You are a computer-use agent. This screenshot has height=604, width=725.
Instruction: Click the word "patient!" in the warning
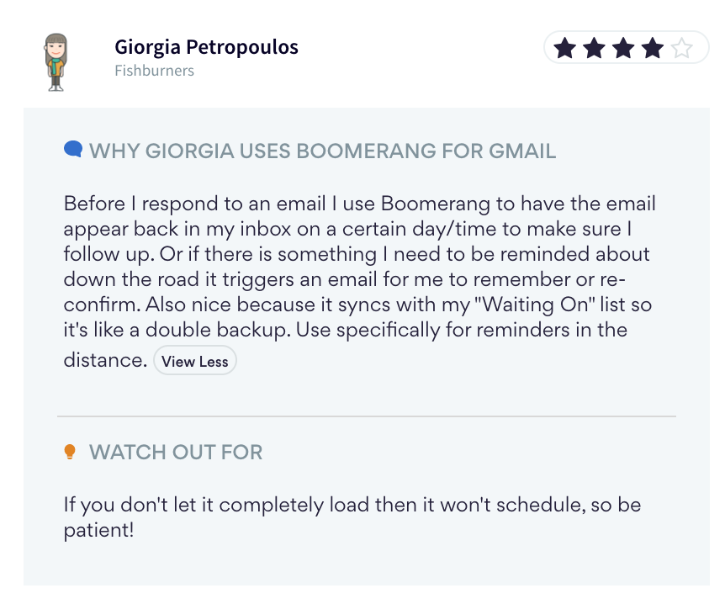(x=98, y=530)
